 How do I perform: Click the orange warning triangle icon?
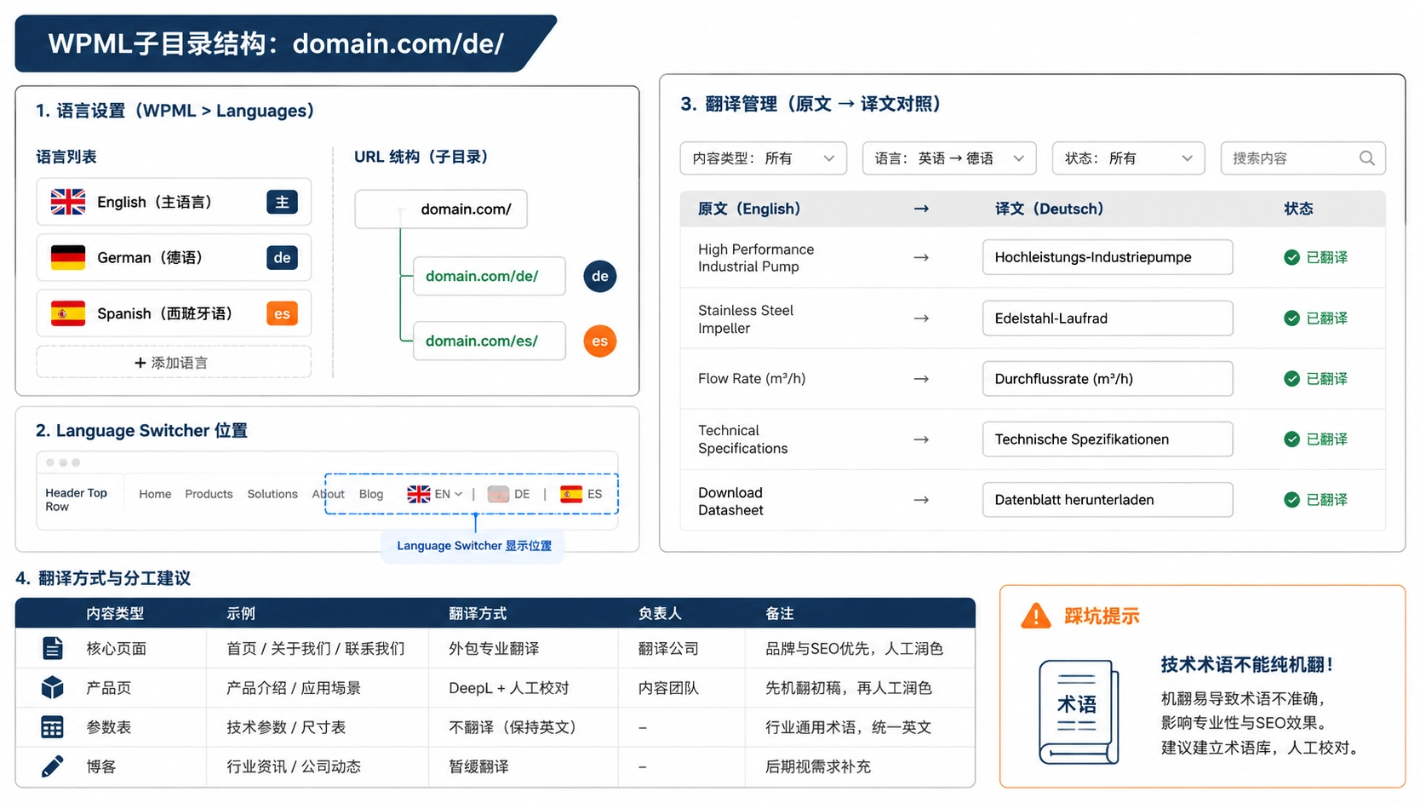tap(1036, 616)
